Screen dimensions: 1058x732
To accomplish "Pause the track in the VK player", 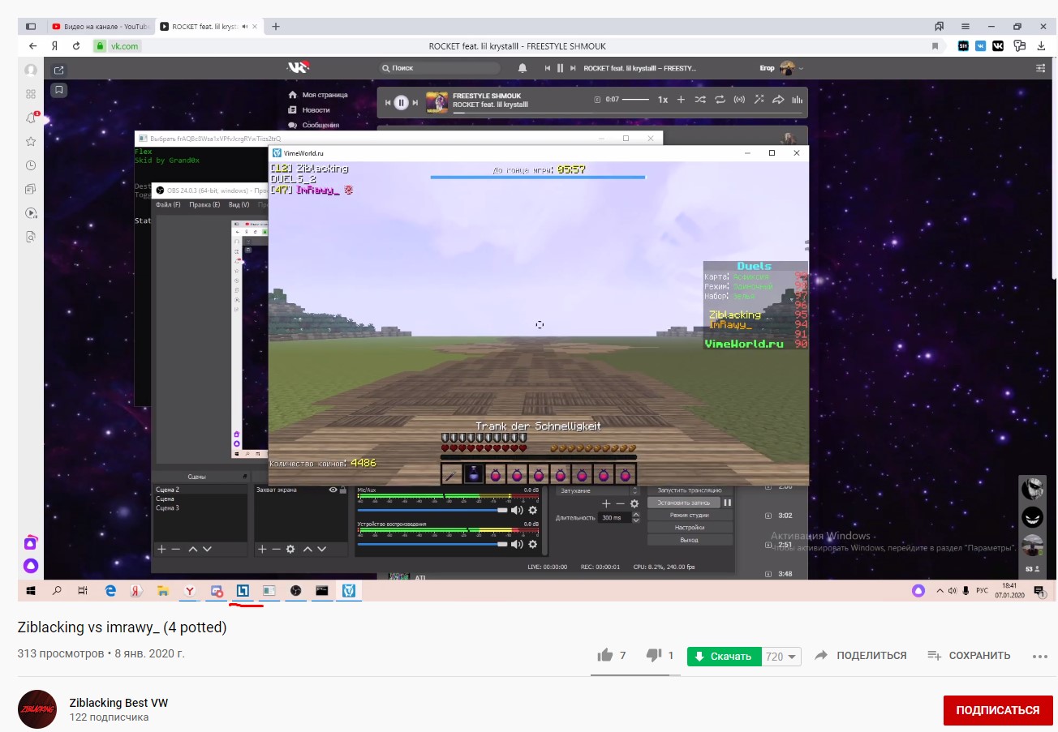I will [x=401, y=102].
